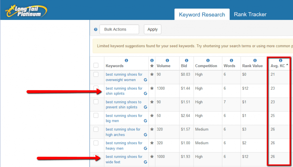Google search icon for 'overweight women' keyword

pyautogui.click(x=145, y=80)
